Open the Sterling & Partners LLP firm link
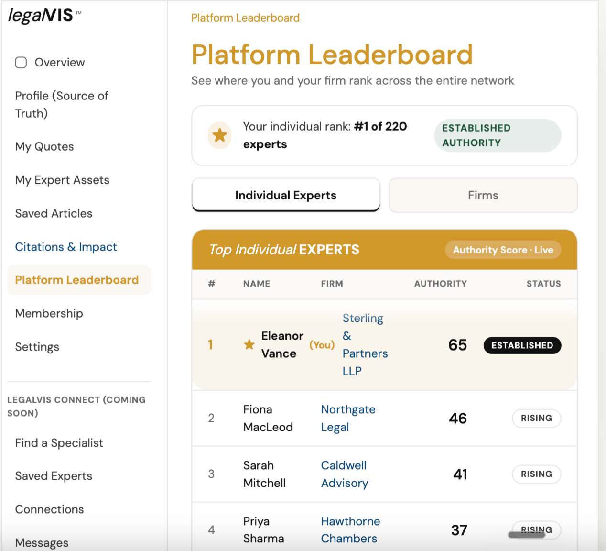This screenshot has width=606, height=551. pos(365,344)
